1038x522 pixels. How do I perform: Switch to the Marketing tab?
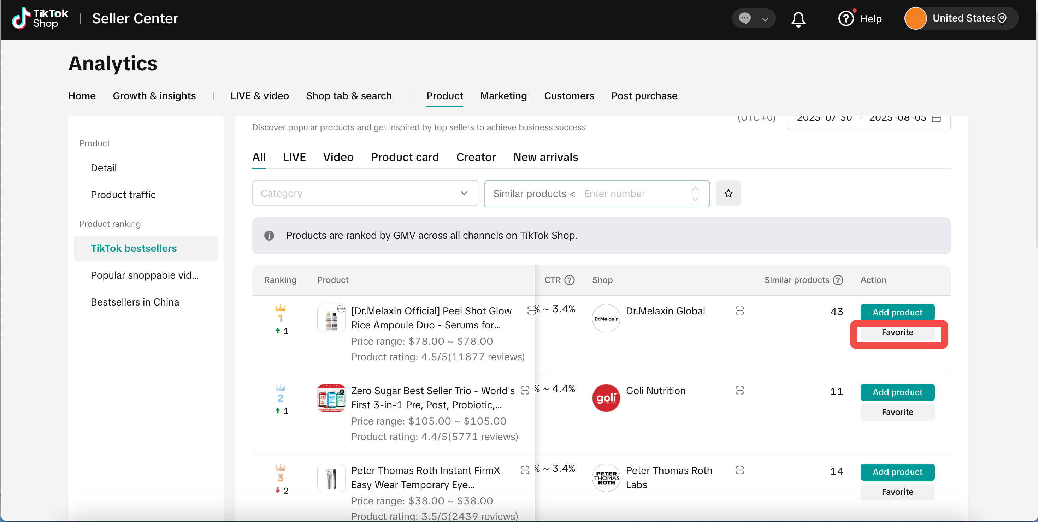(503, 96)
